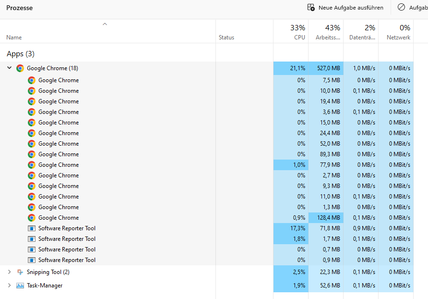
Task: Click the Apps (3) section heading
Action: (21, 54)
